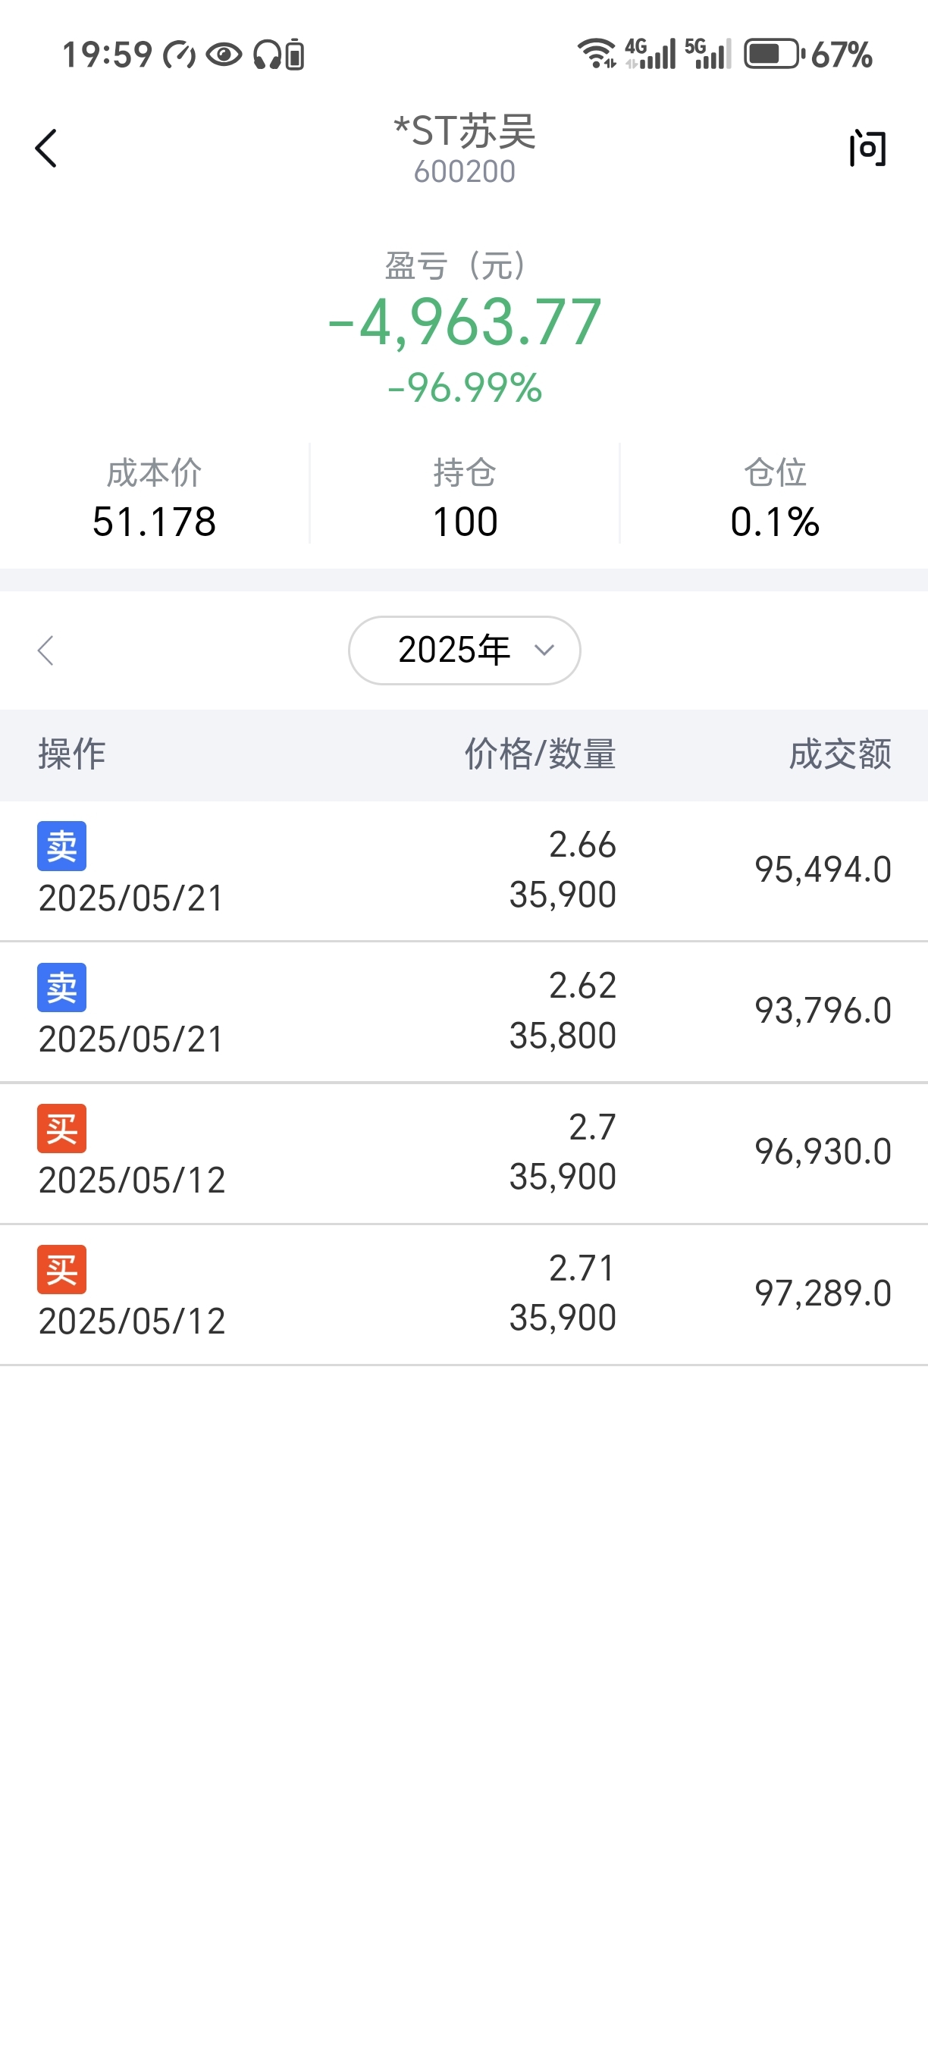
Task: Tap the 持仓 label
Action: point(465,473)
